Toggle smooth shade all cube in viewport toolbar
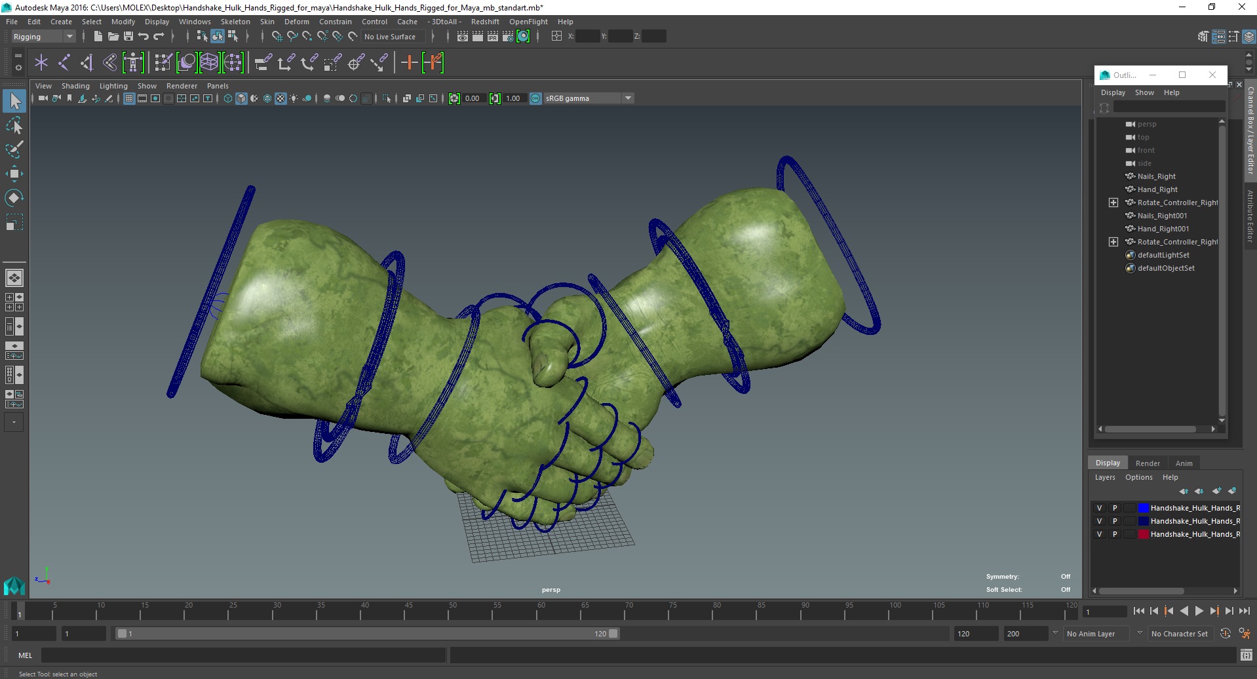This screenshot has width=1257, height=679. pyautogui.click(x=241, y=98)
